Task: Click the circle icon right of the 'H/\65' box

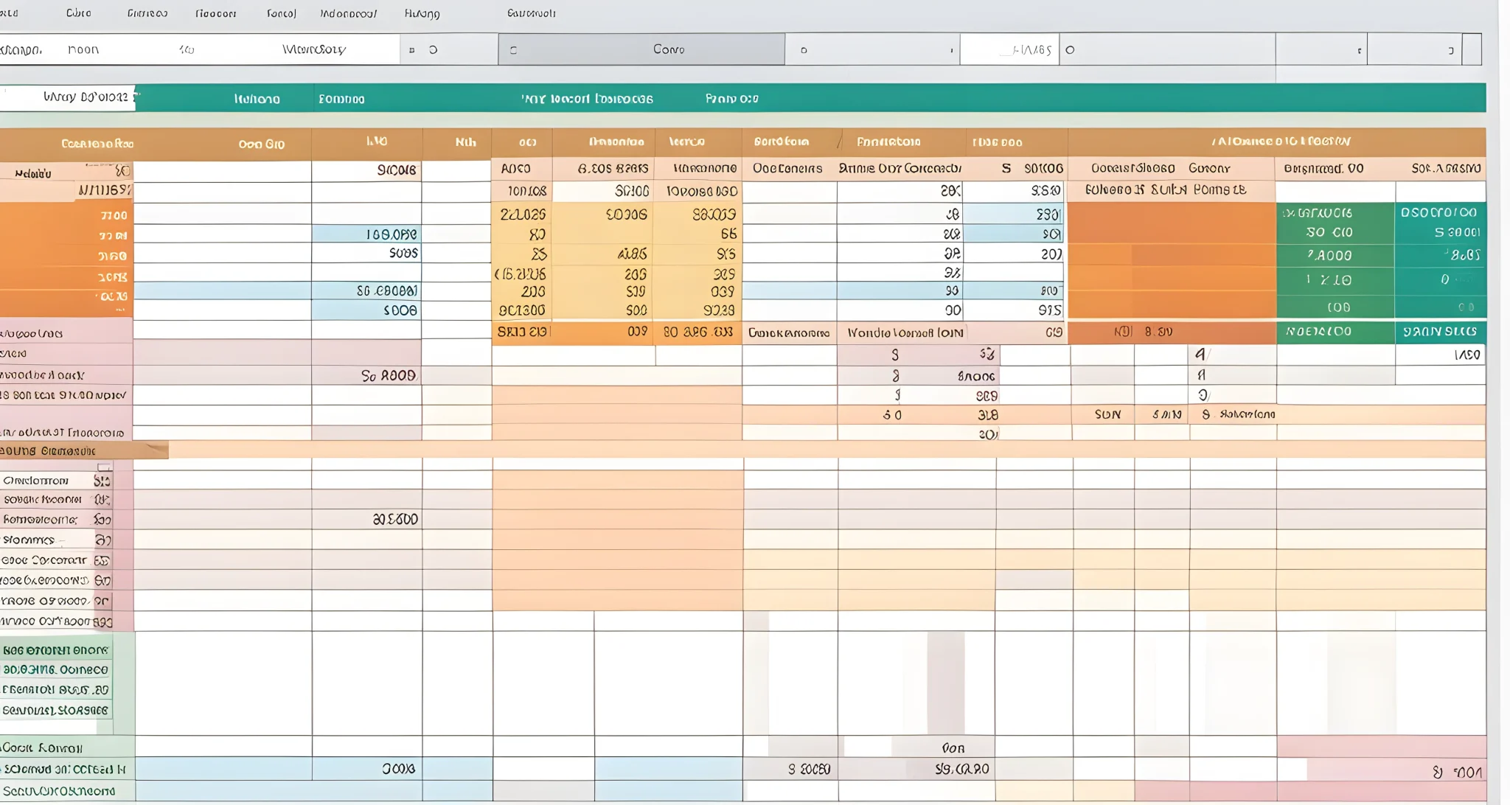Action: (1070, 50)
